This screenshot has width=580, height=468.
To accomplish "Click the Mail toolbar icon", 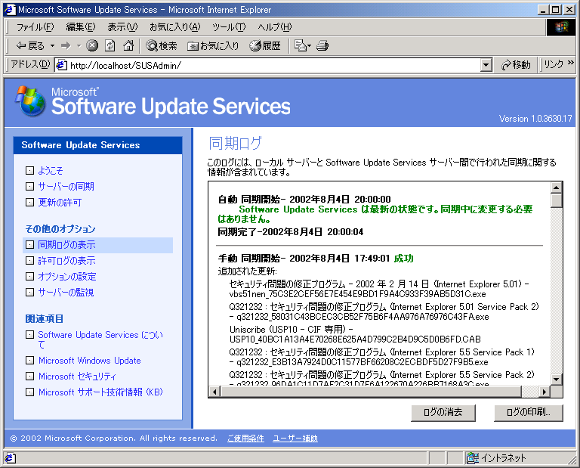I will pos(302,45).
